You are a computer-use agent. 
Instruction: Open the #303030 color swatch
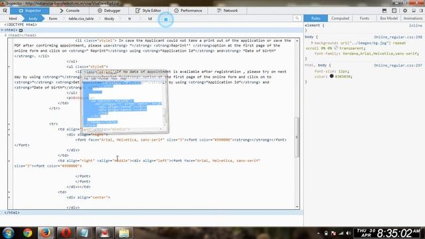(x=331, y=76)
